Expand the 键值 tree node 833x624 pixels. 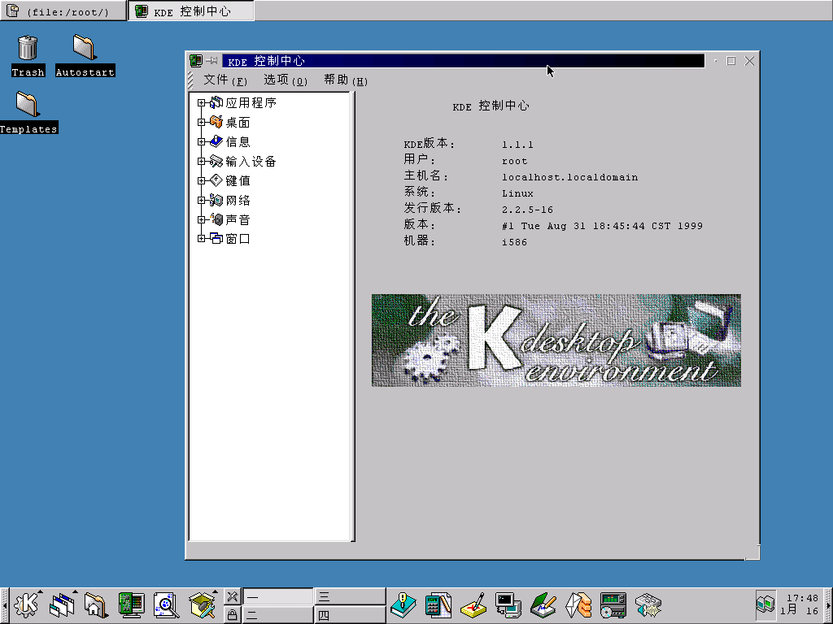click(202, 181)
